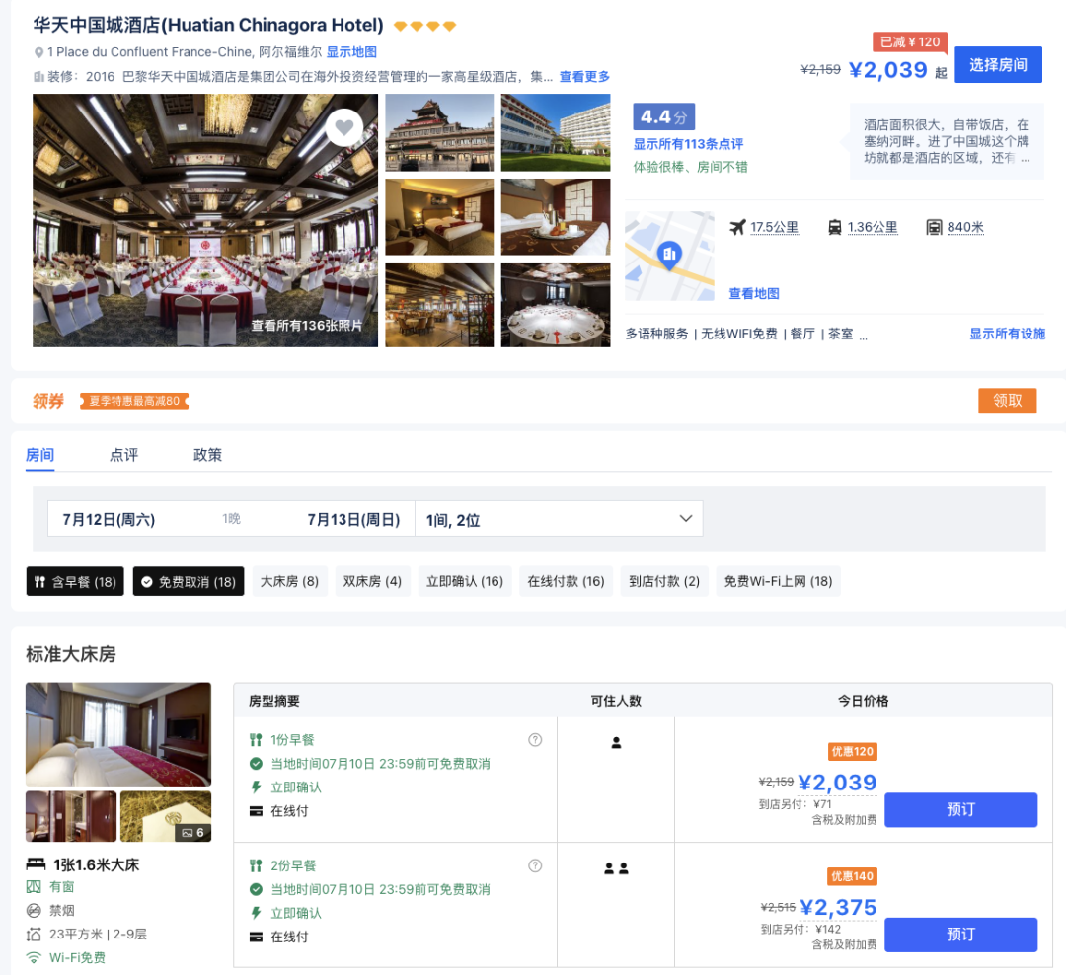The width and height of the screenshot is (1066, 975).
Task: Click the room size icon beside 23平方米
Action: click(x=34, y=935)
